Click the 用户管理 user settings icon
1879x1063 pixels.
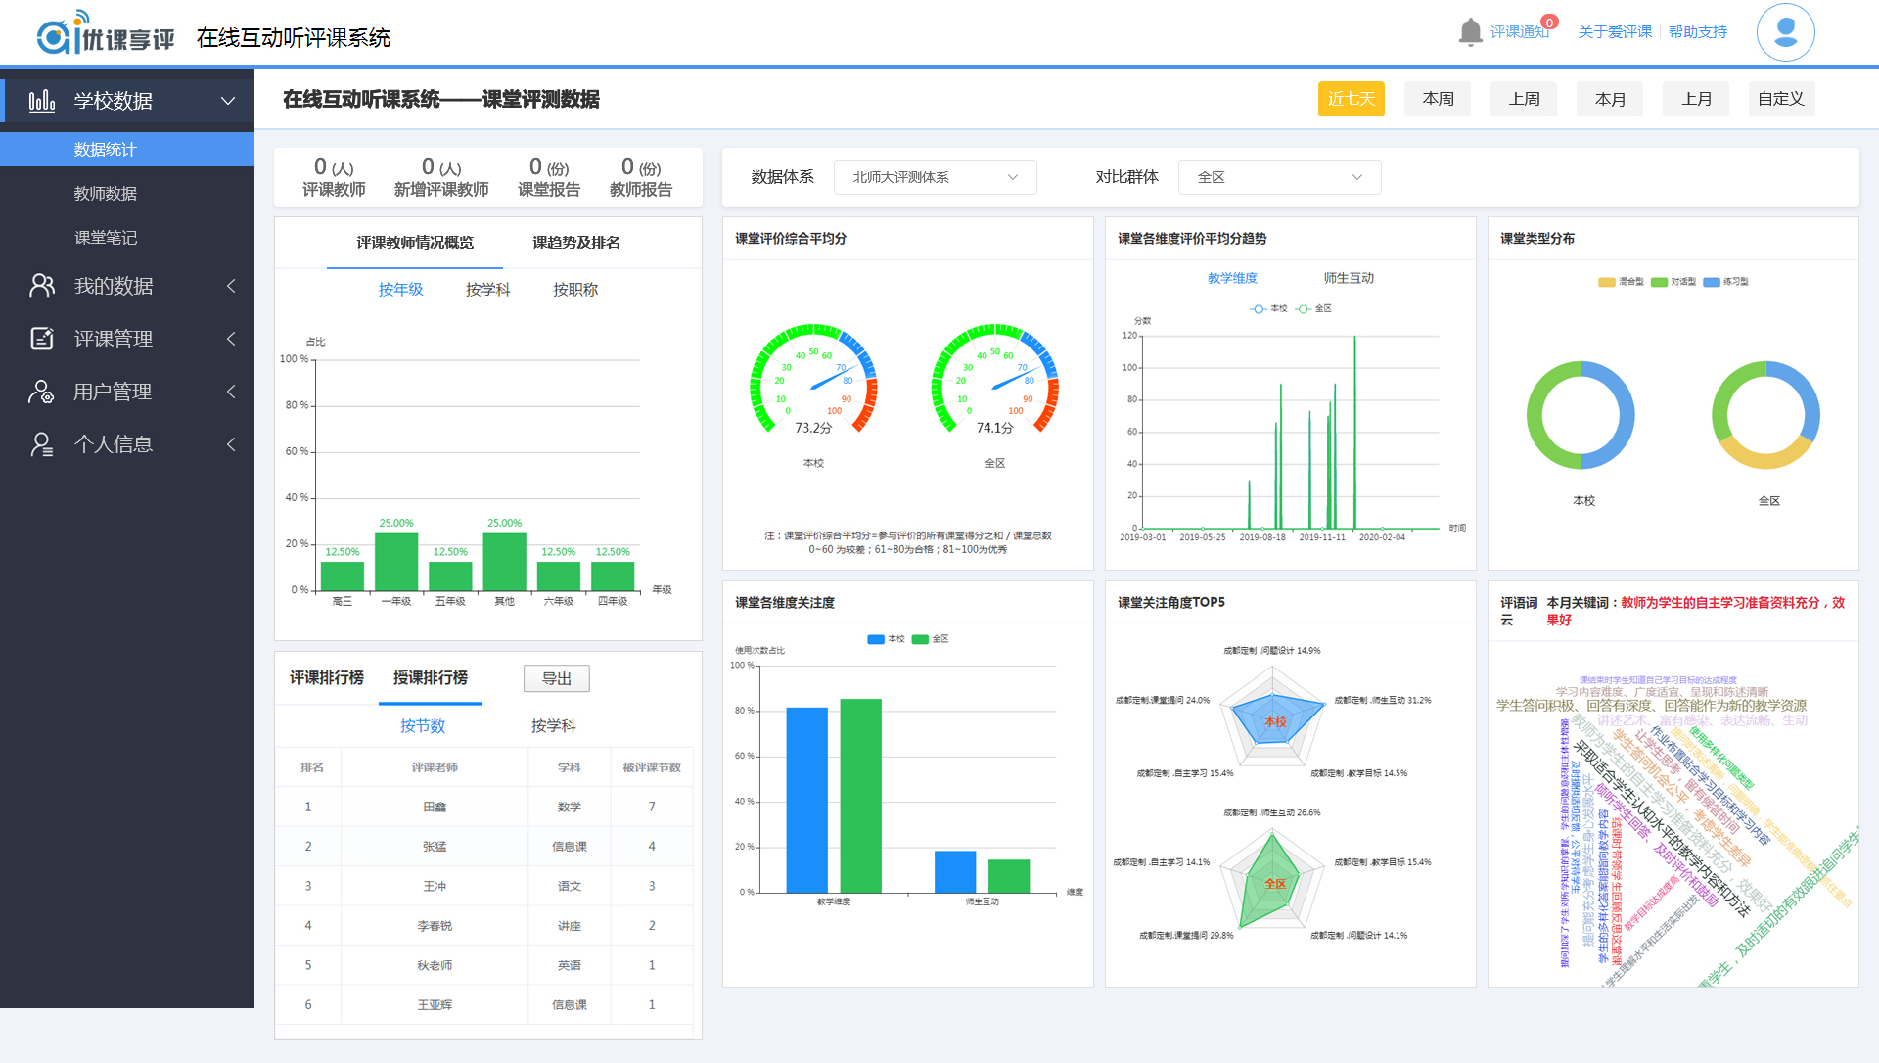pyautogui.click(x=42, y=392)
